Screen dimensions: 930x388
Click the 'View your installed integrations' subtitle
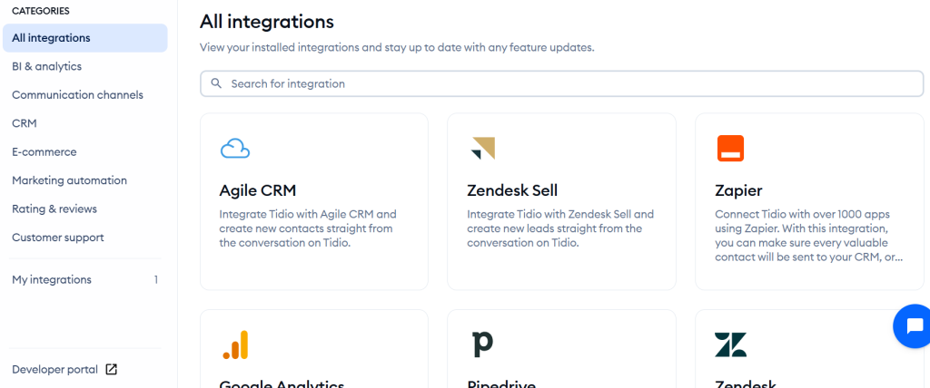click(397, 47)
